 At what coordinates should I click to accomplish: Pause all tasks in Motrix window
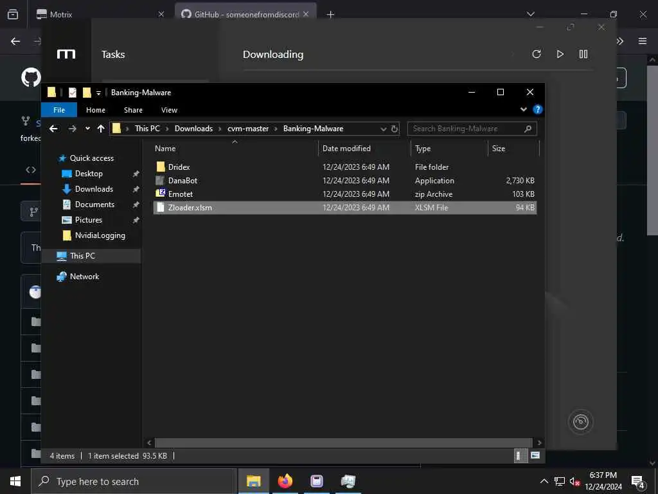click(x=583, y=54)
